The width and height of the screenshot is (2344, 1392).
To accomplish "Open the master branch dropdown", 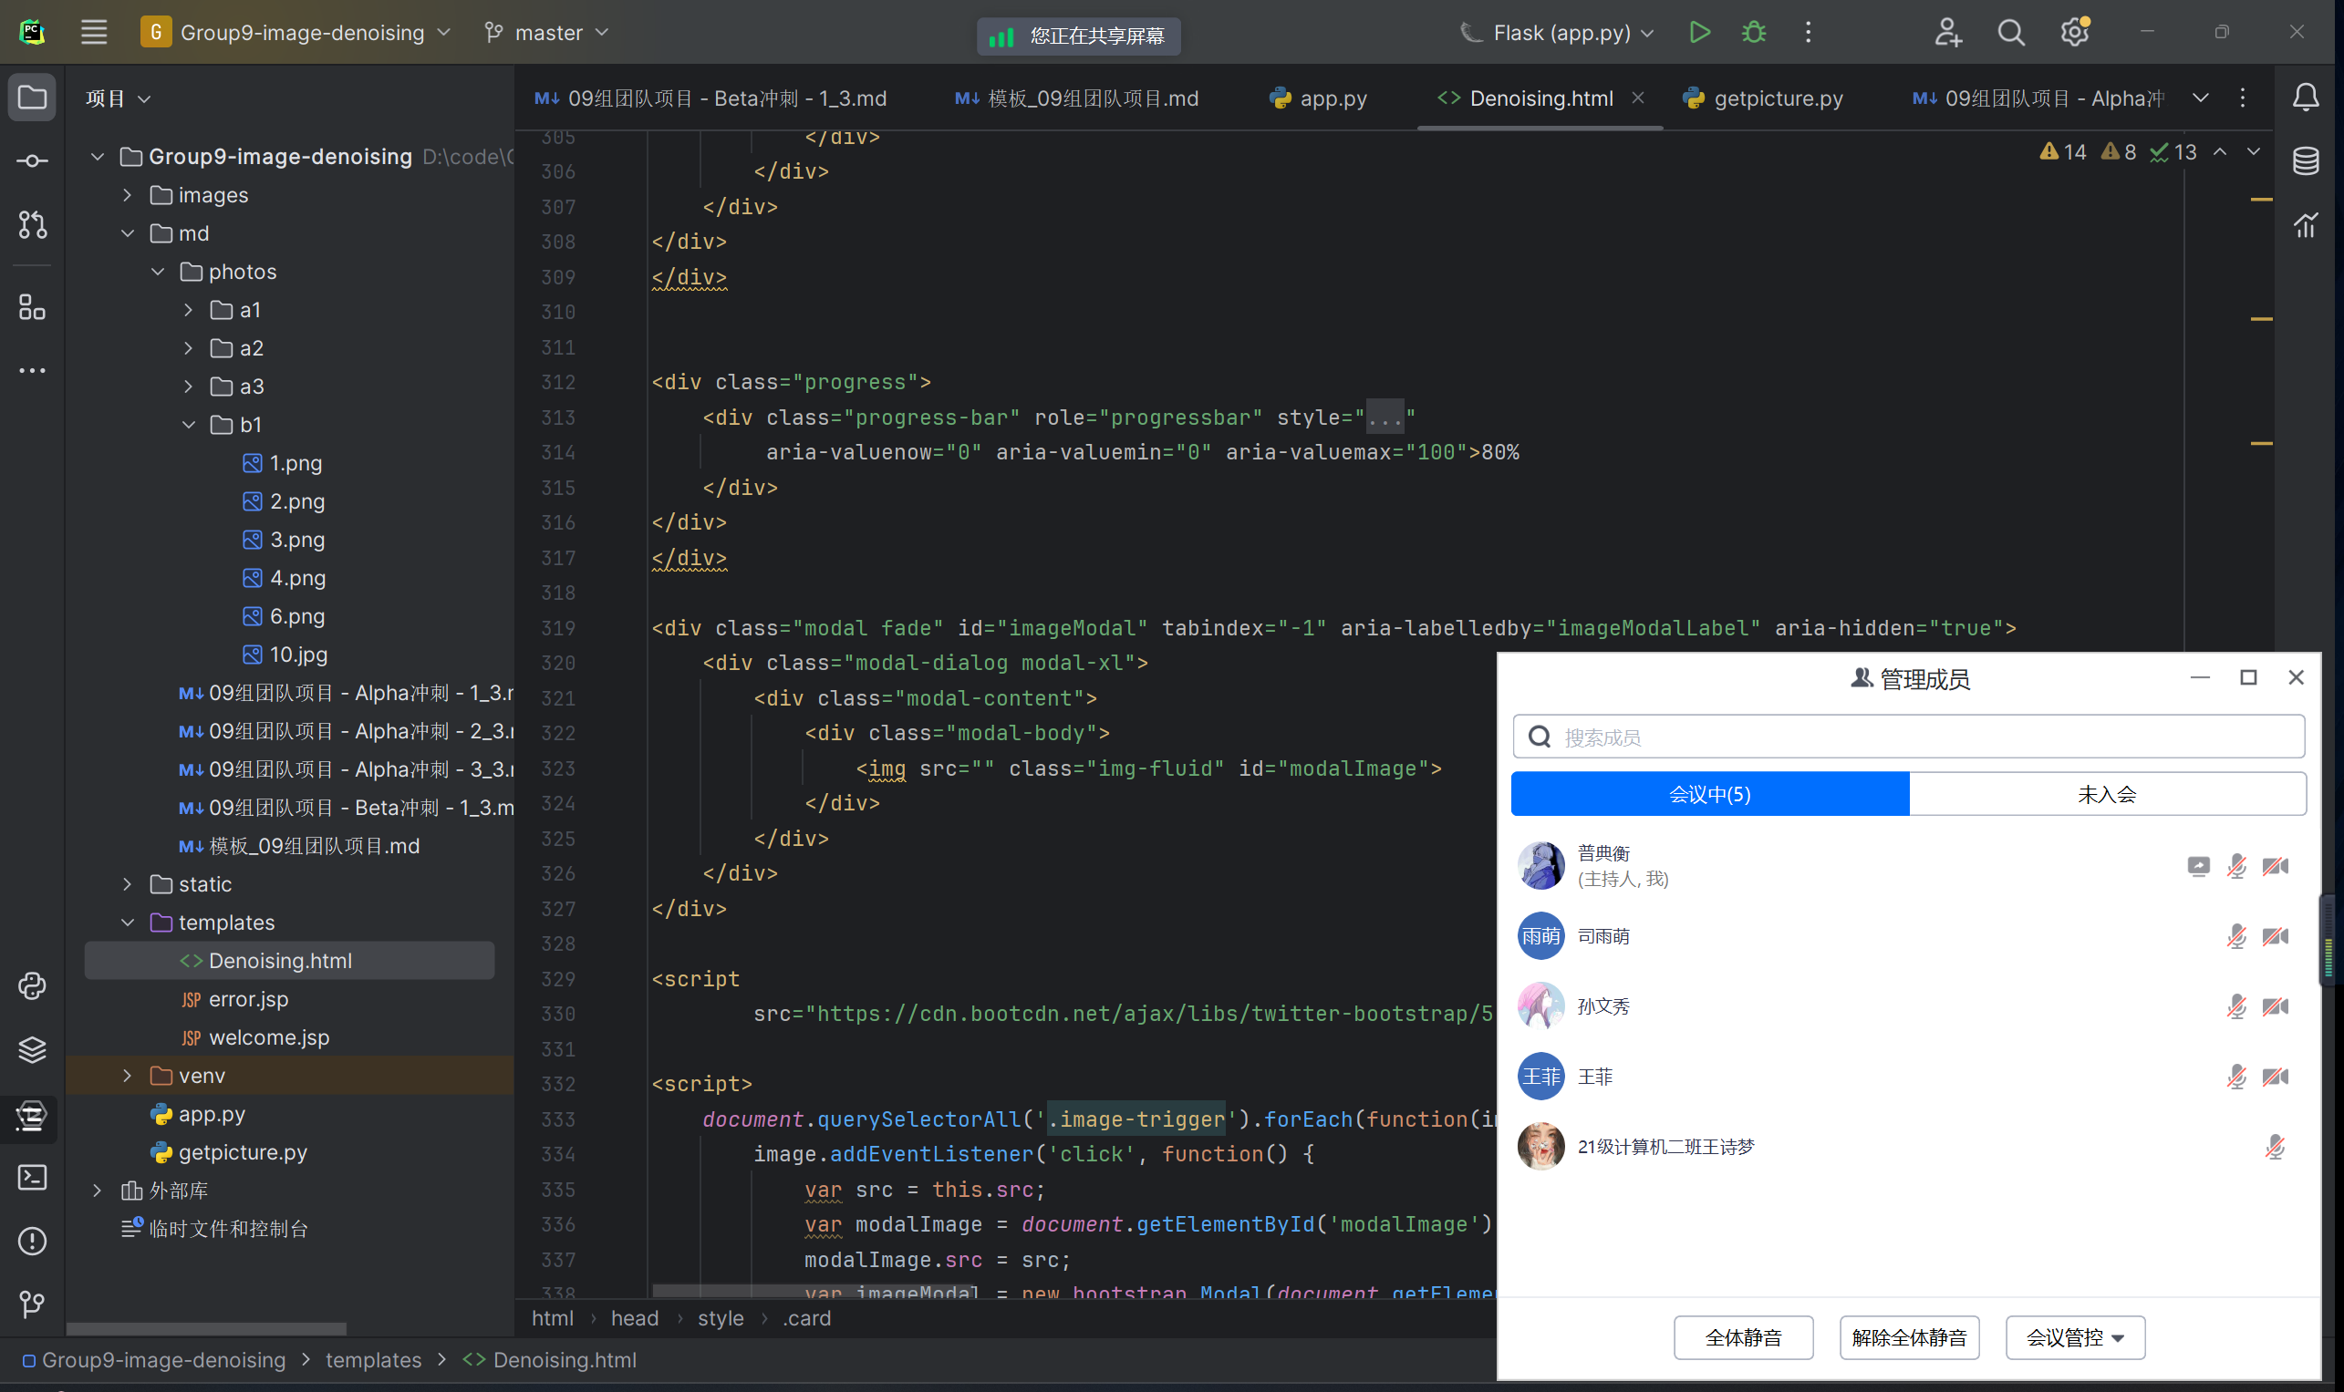I will [x=547, y=33].
